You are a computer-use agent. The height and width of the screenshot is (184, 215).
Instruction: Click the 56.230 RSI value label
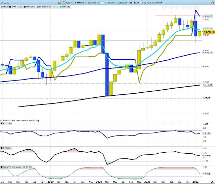(207, 133)
